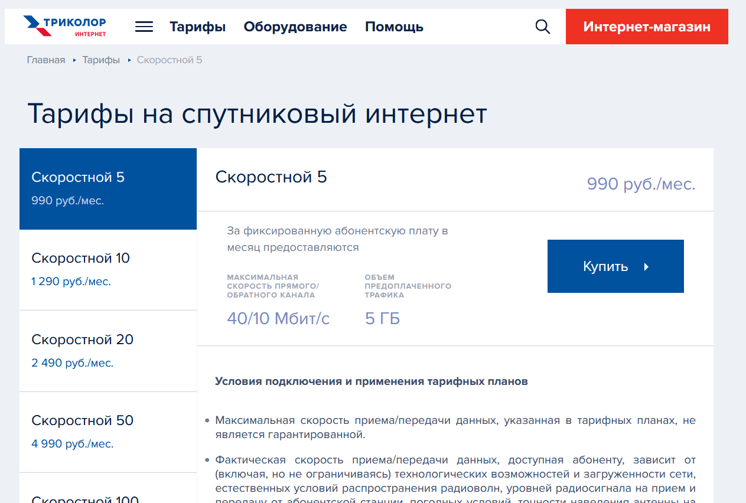This screenshot has width=746, height=503.
Task: Click the Купить button
Action: click(615, 266)
